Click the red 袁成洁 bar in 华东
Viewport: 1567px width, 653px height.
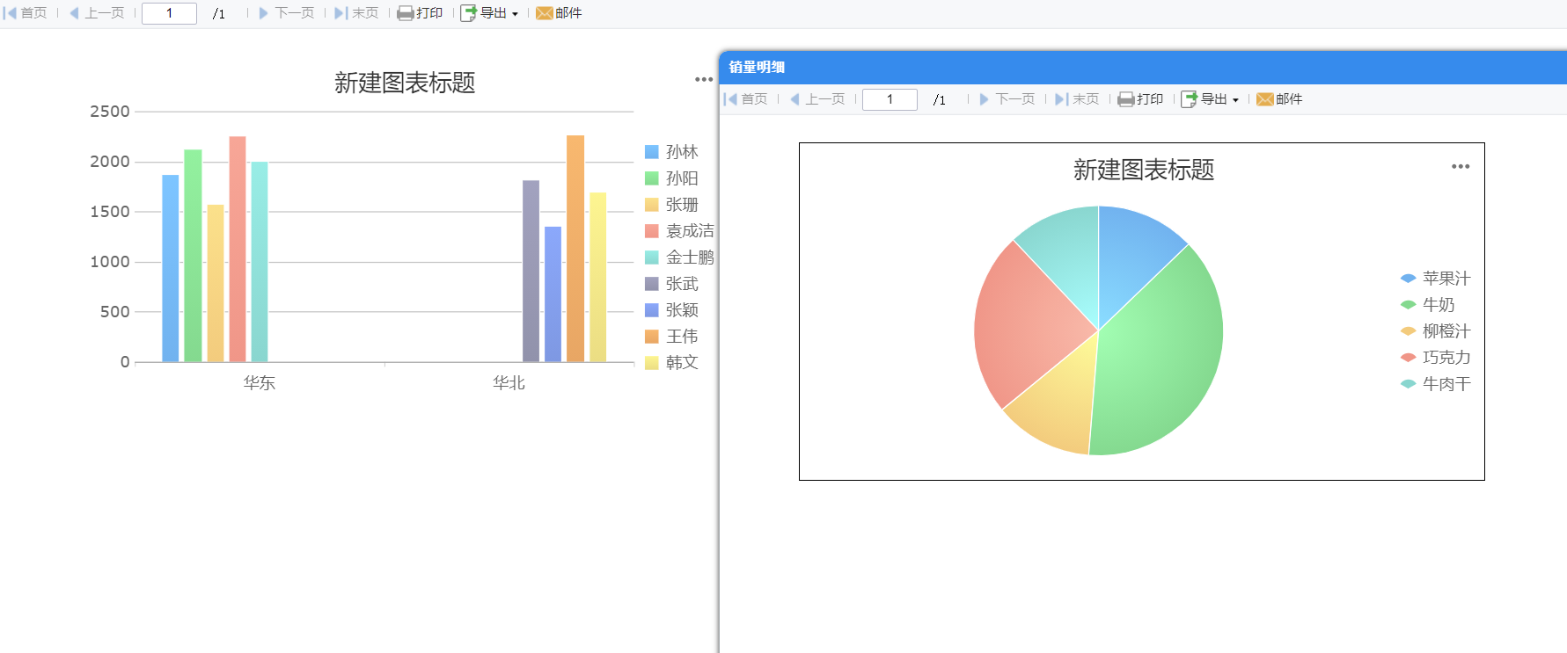(238, 249)
